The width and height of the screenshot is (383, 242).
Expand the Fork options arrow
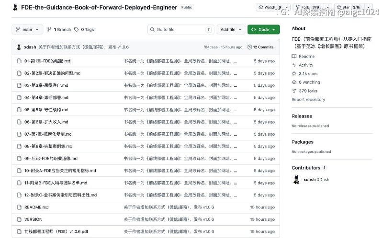[x=328, y=7]
